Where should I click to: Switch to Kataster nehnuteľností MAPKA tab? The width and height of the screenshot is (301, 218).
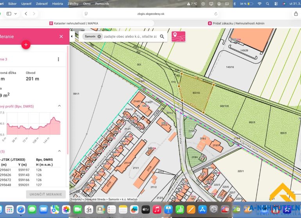(74, 23)
